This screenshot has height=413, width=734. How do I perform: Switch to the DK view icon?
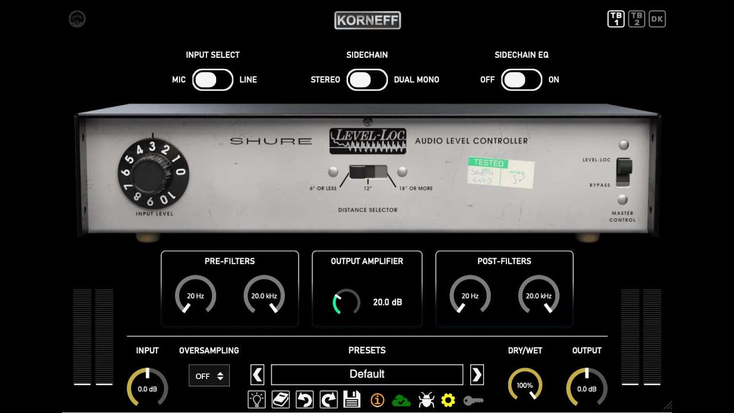tap(657, 19)
